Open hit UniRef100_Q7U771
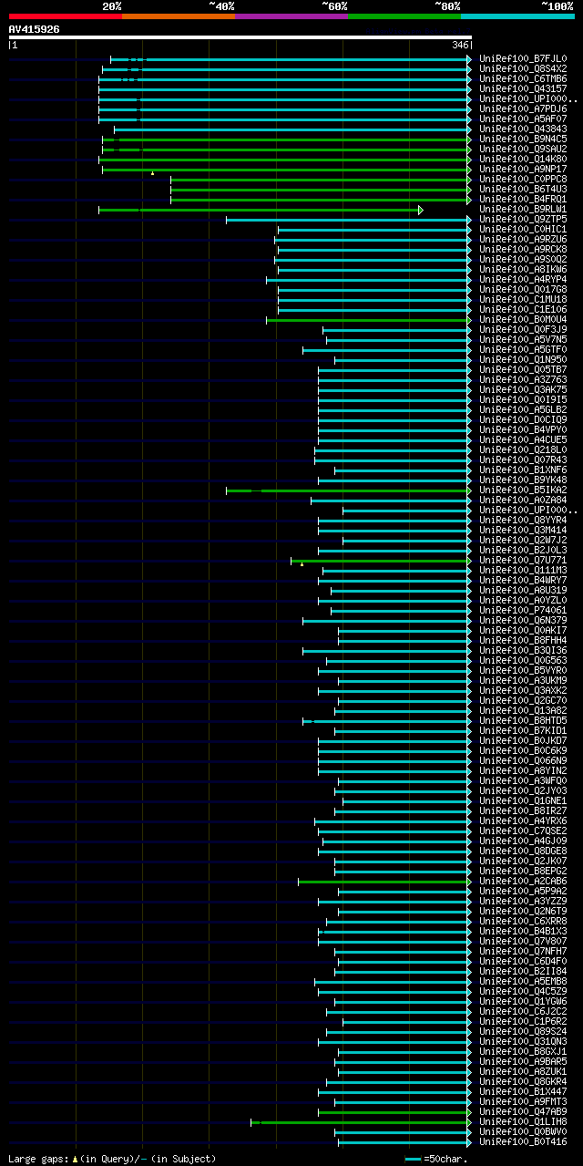This screenshot has height=1166, width=583. (x=523, y=560)
